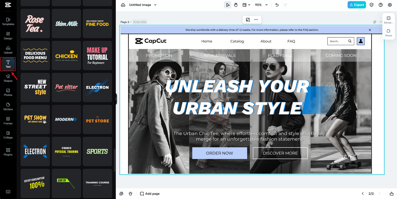The image size is (397, 199).
Task: Click the Home link in the design
Action: tap(207, 41)
